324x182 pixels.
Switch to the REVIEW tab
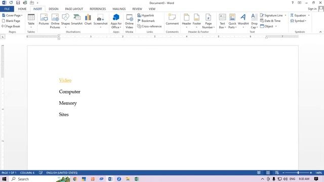click(137, 9)
